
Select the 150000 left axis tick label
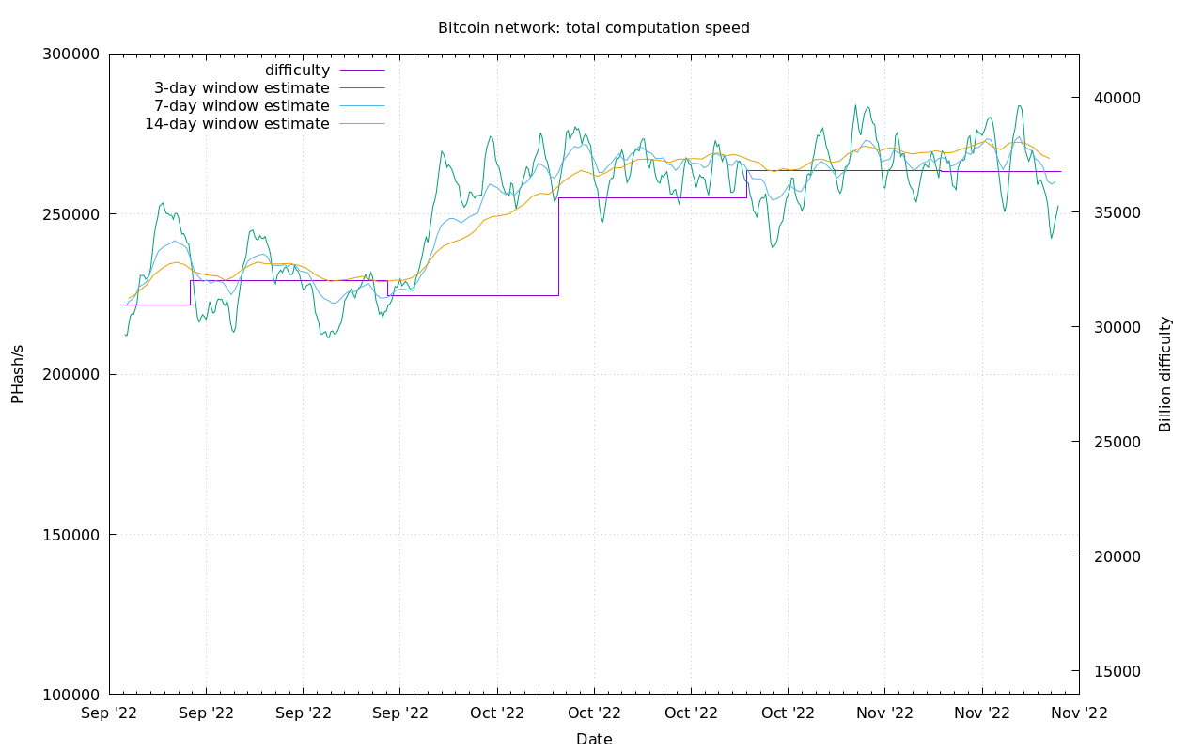point(71,535)
